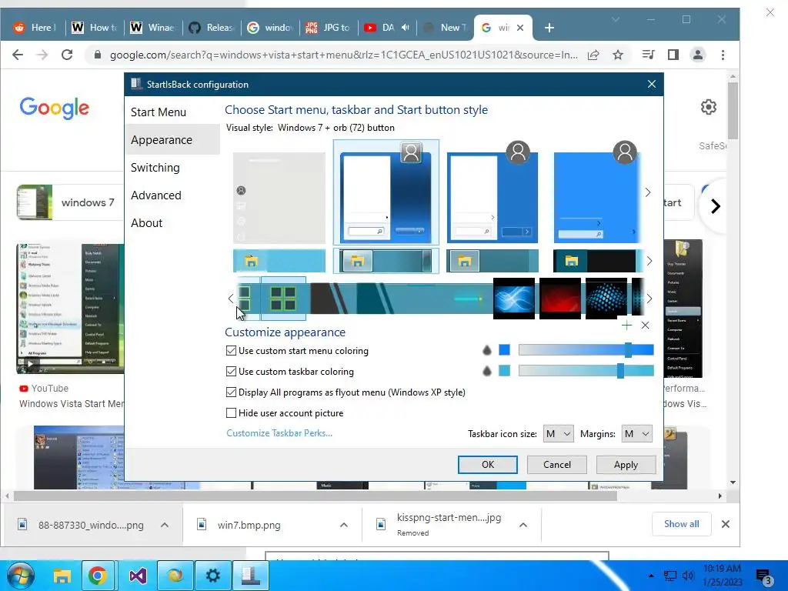Pick the taskbar color swatch
The height and width of the screenshot is (591, 788).
click(504, 371)
